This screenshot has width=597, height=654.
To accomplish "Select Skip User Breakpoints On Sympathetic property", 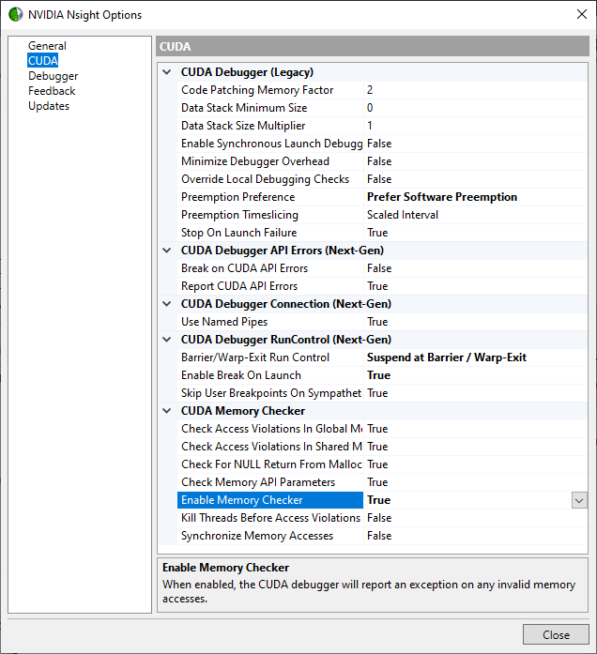I will (x=270, y=393).
